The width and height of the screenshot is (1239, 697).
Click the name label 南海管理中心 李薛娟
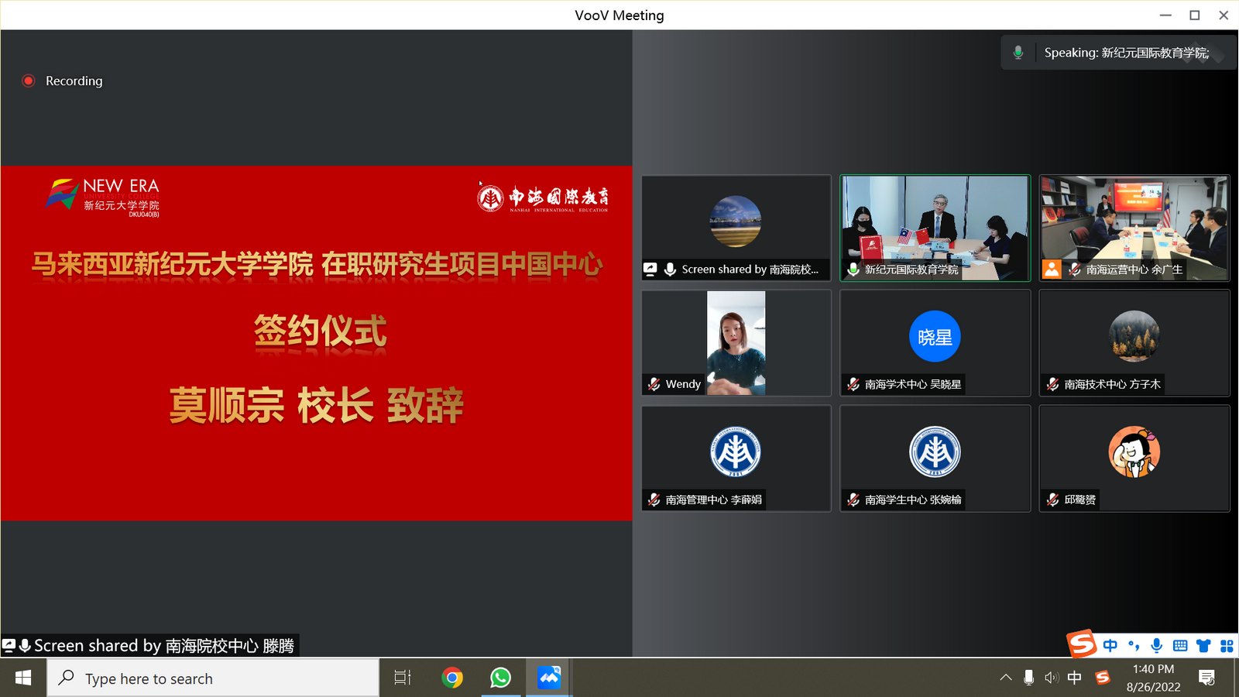click(714, 500)
